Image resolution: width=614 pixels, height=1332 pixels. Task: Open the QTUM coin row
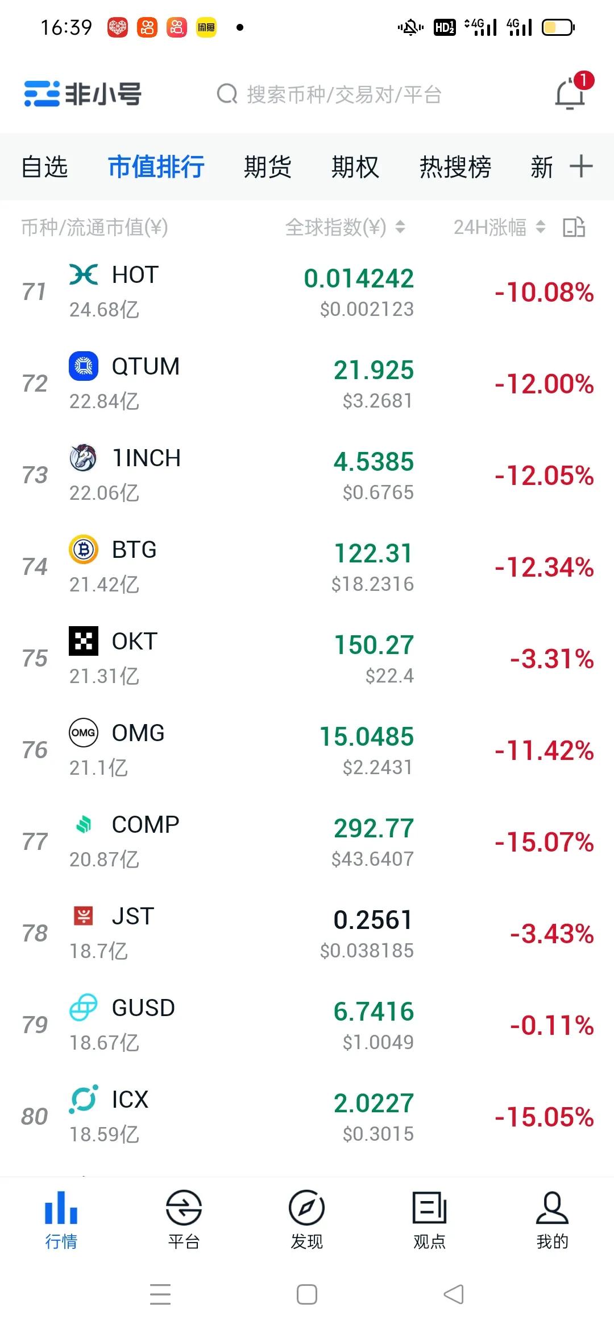pos(307,383)
